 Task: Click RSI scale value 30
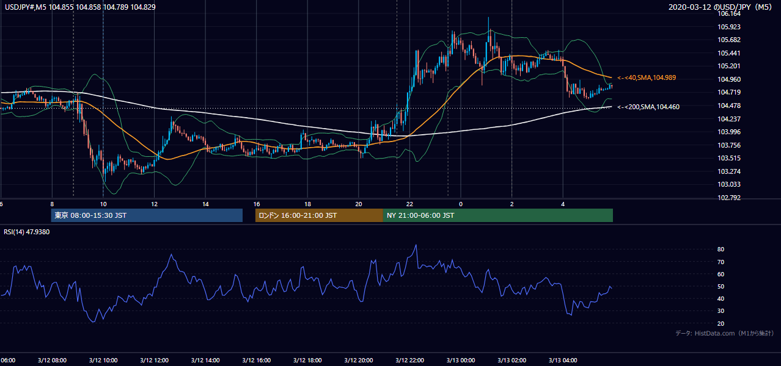click(721, 311)
